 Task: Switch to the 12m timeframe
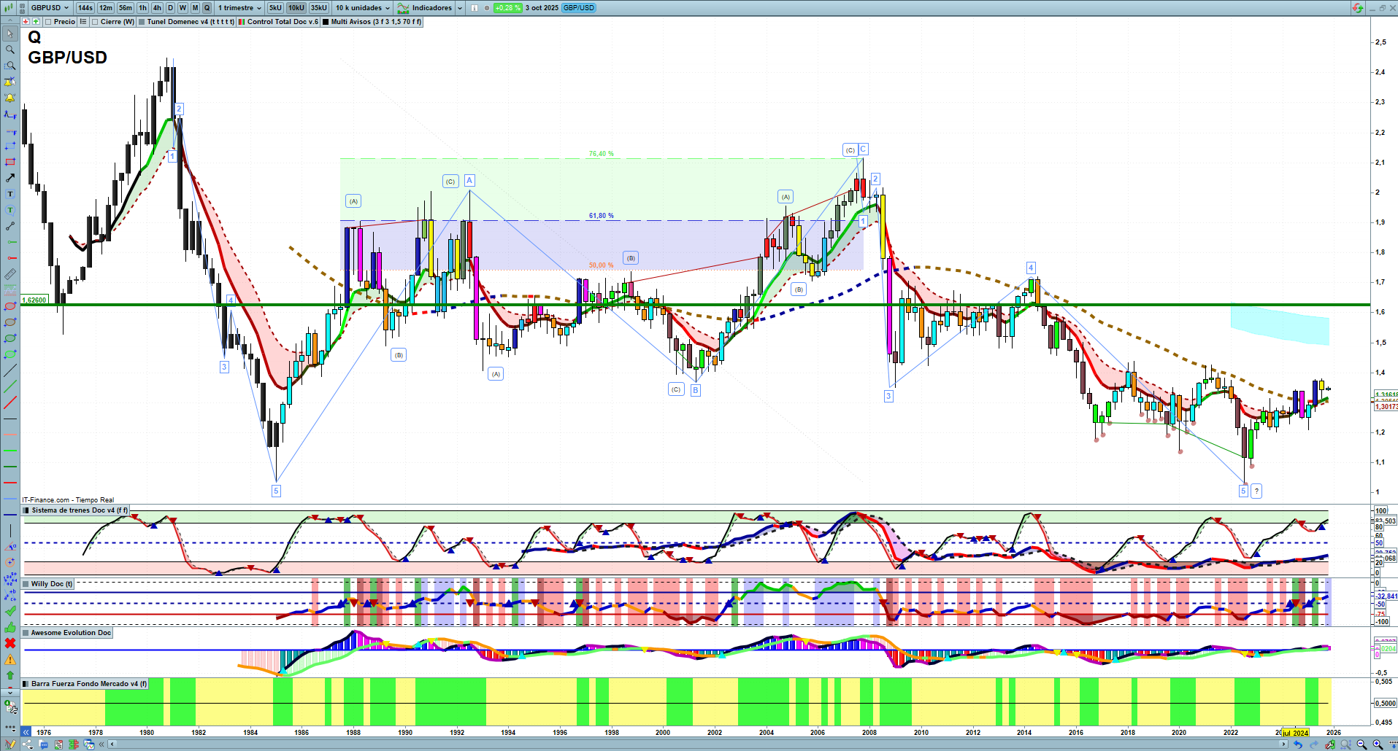coord(106,8)
